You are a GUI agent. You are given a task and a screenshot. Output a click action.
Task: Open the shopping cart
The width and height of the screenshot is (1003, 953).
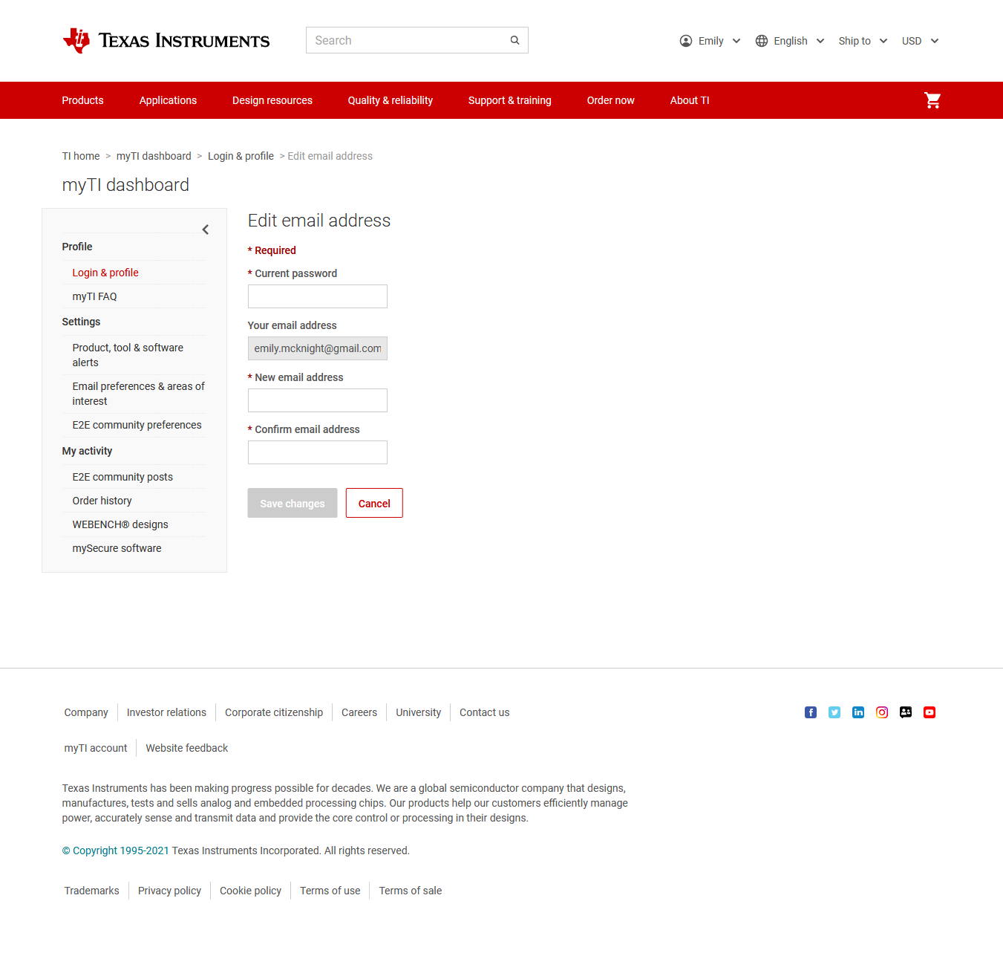coord(932,100)
